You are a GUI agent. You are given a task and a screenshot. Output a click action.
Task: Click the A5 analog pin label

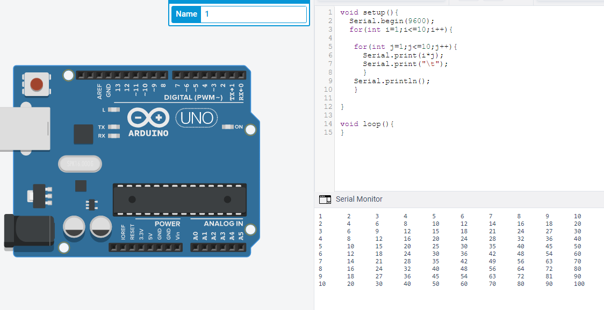241,236
